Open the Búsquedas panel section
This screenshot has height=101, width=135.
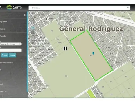(4, 22)
